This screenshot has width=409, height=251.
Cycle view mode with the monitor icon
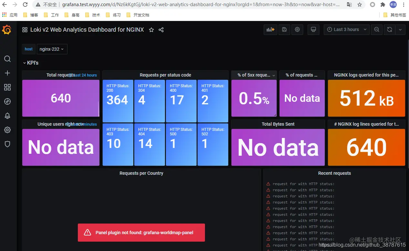pyautogui.click(x=313, y=30)
